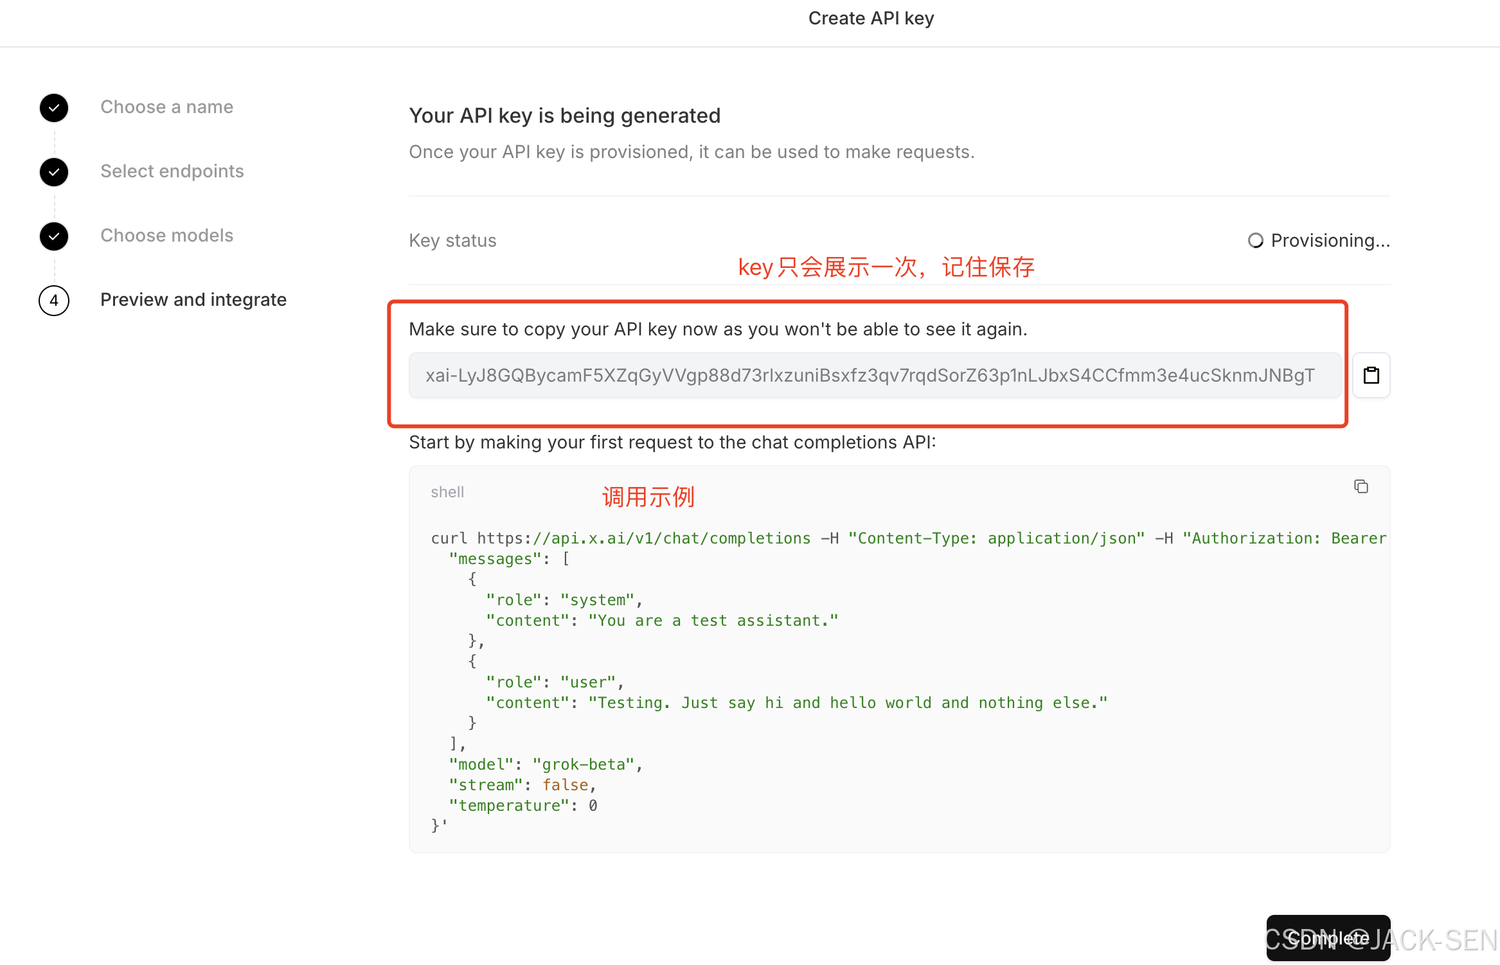Click the "grok-beta" model line
Image resolution: width=1500 pixels, height=965 pixels.
point(545,765)
